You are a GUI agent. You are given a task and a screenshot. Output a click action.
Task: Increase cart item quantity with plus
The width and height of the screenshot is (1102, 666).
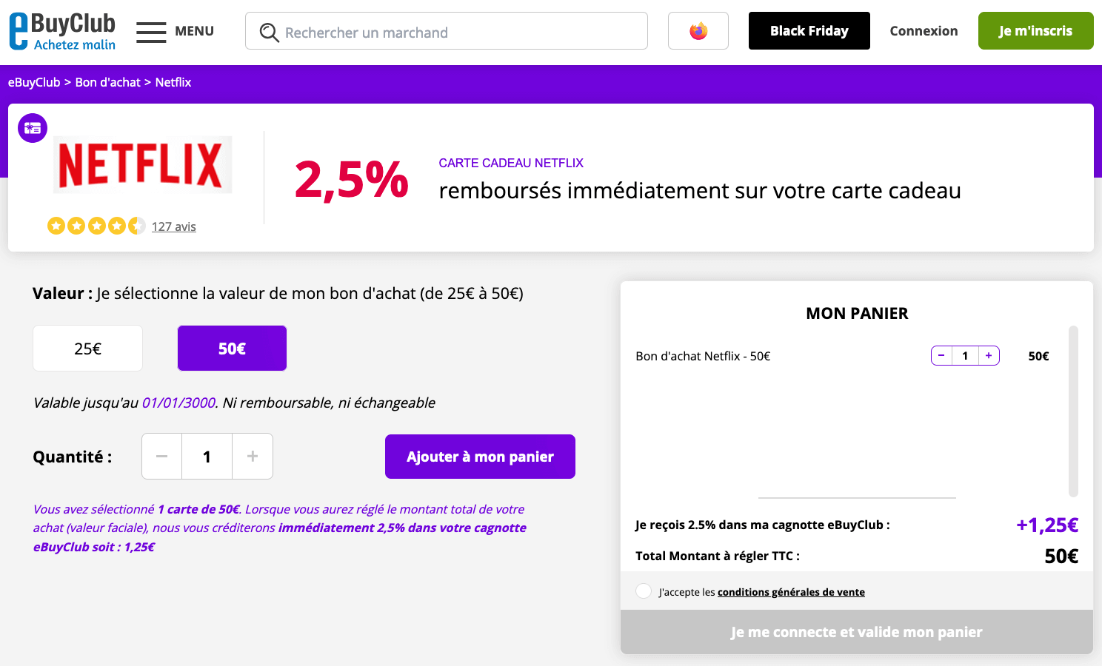point(989,356)
